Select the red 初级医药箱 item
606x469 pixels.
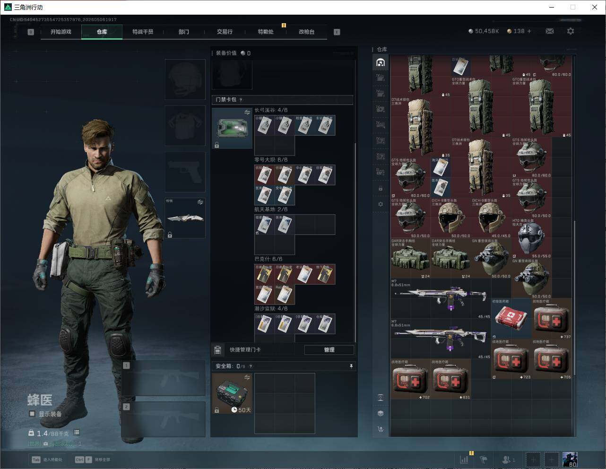click(511, 318)
